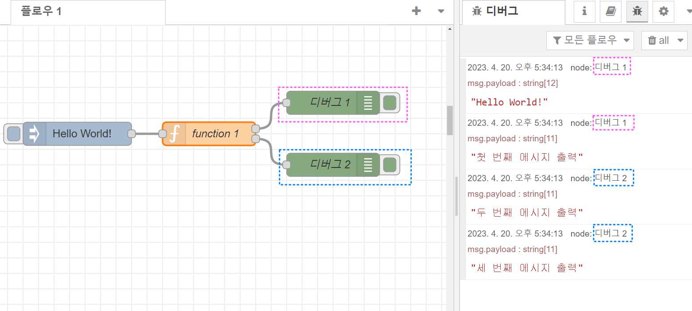Select the debug bug sidebar icon

tap(637, 12)
